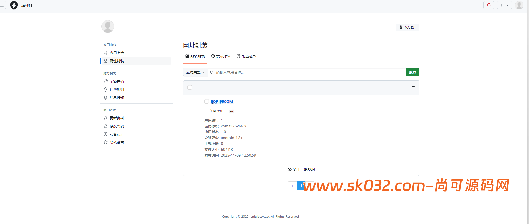This screenshot has height=224, width=529.
Task: Click the previous page arrow in pagination
Action: (292, 186)
